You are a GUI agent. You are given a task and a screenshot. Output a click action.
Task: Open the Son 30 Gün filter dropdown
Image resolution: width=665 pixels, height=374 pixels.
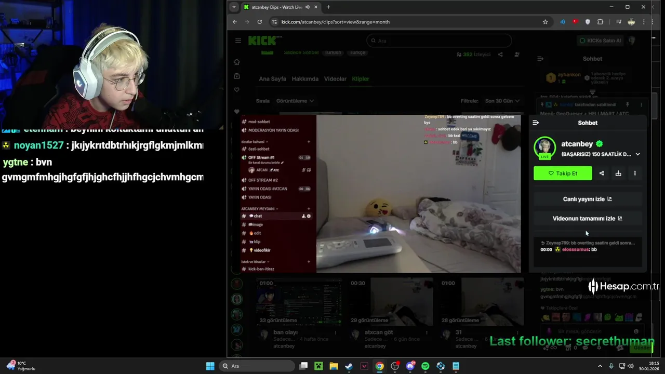[502, 101]
